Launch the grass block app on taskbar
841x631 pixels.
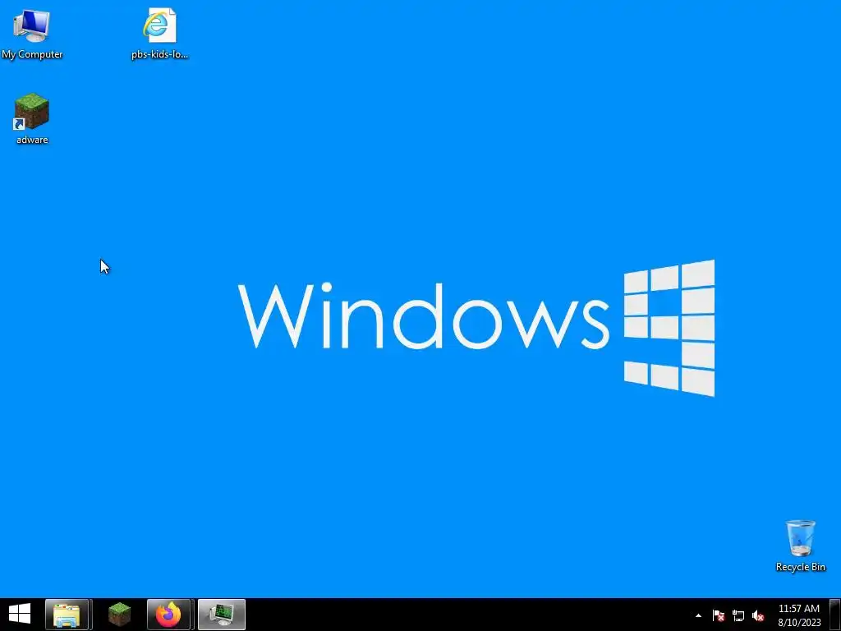coord(119,615)
